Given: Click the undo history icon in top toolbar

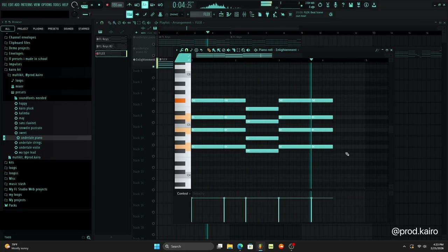Looking at the screenshot, I should point(320,5).
